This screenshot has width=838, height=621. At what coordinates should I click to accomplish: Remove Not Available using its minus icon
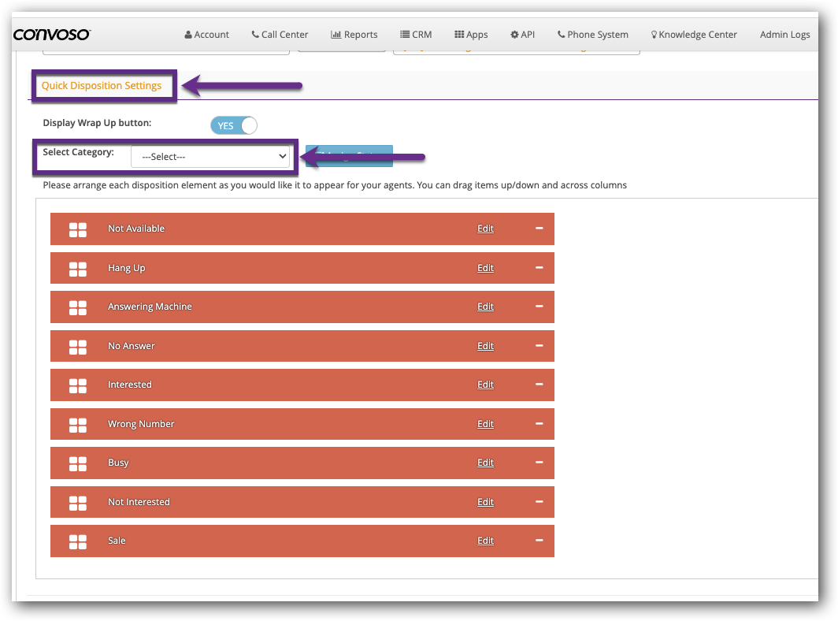point(540,229)
